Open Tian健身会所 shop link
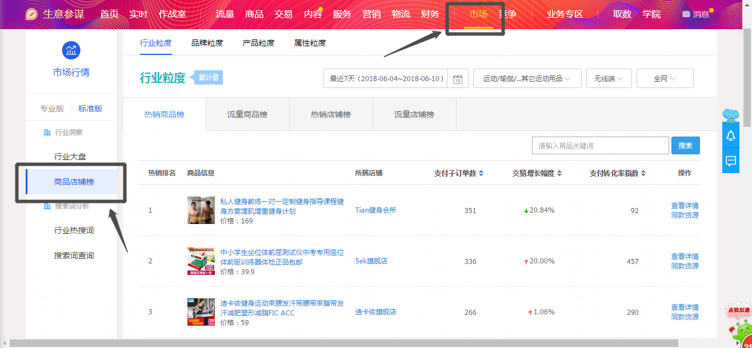This screenshot has width=752, height=348. (x=375, y=210)
